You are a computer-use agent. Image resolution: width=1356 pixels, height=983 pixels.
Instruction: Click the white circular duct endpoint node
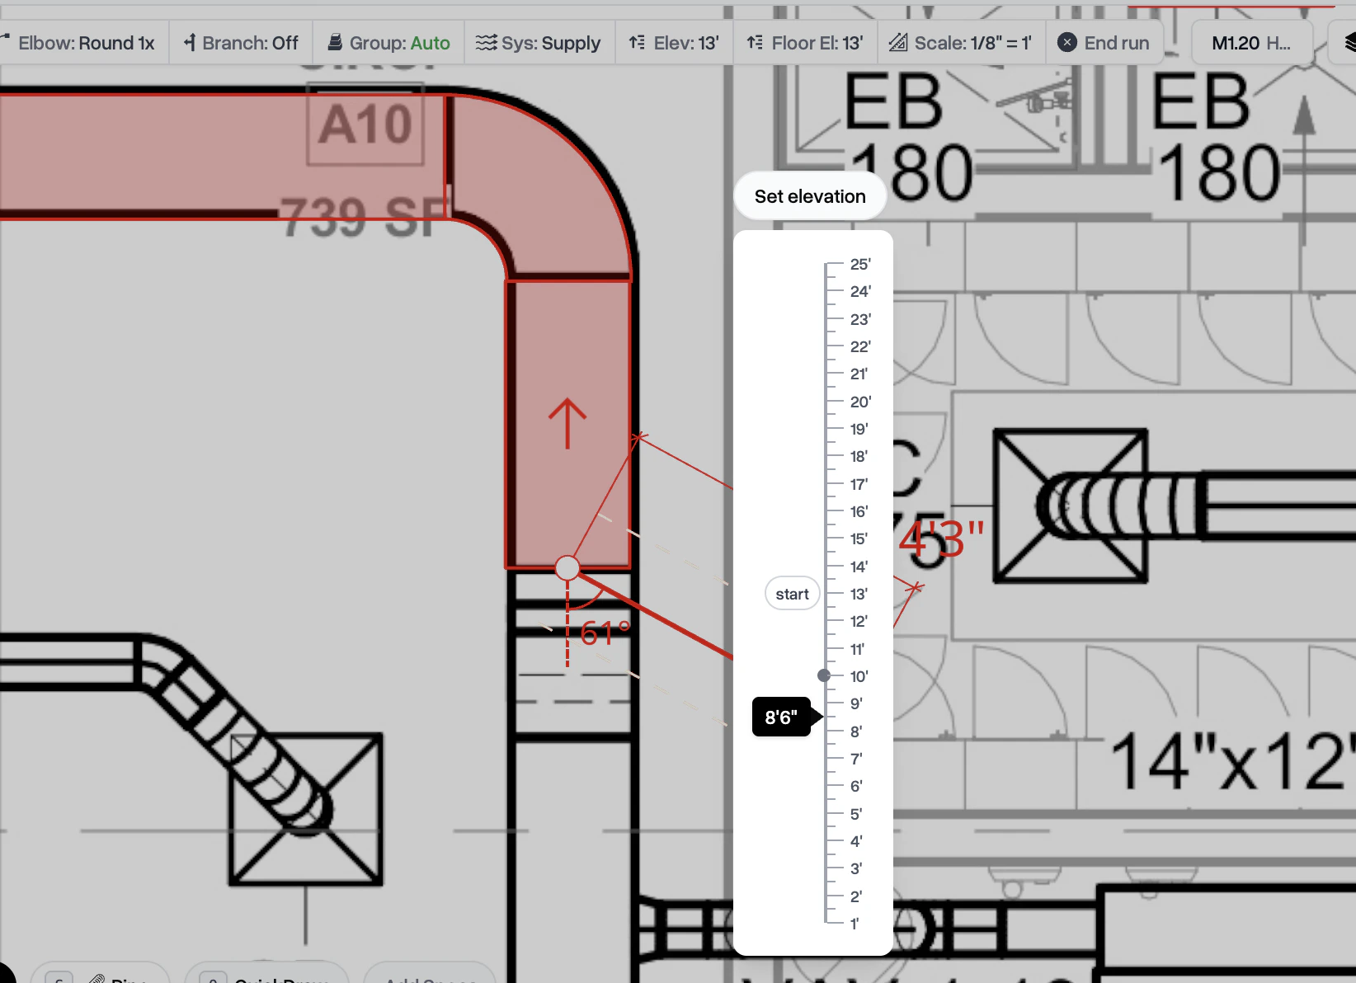click(x=567, y=567)
